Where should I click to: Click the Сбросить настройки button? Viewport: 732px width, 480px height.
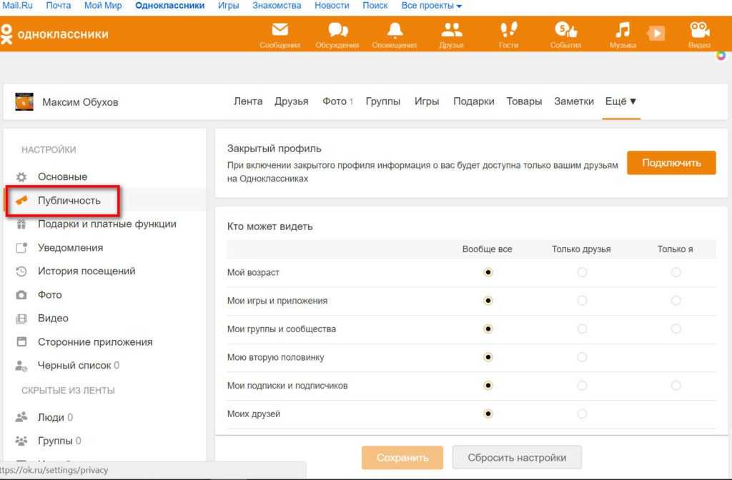point(517,458)
